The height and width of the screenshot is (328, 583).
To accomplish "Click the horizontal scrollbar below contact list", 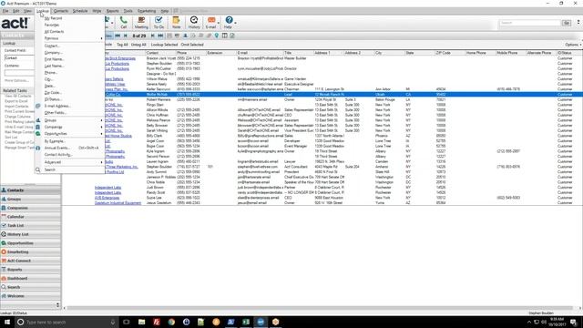I will click(320, 308).
